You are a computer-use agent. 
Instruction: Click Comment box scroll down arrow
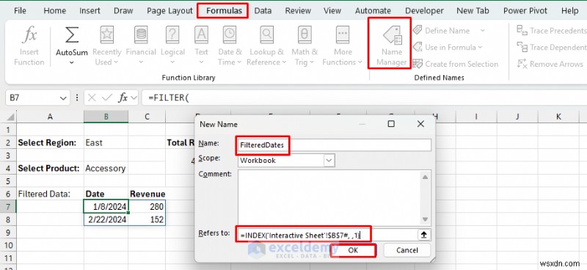point(426,219)
